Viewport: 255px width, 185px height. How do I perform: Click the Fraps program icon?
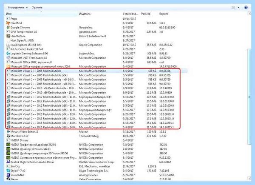[8, 19]
